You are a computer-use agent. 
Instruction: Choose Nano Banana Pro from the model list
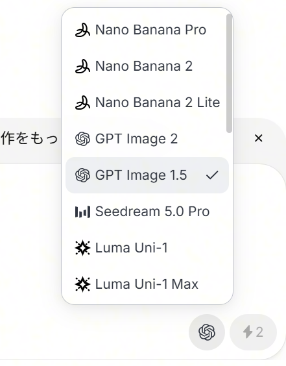coord(147,30)
